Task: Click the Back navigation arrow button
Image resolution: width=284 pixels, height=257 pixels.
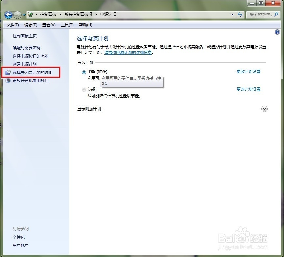Action: point(8,15)
